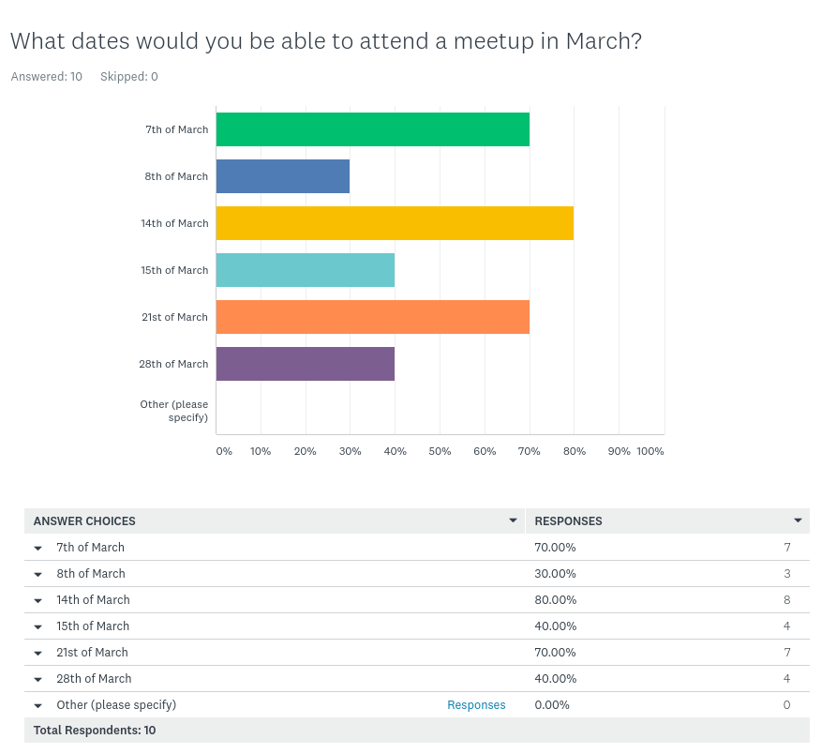The width and height of the screenshot is (836, 754).
Task: Click the teal 15th of March bar
Action: pos(305,270)
